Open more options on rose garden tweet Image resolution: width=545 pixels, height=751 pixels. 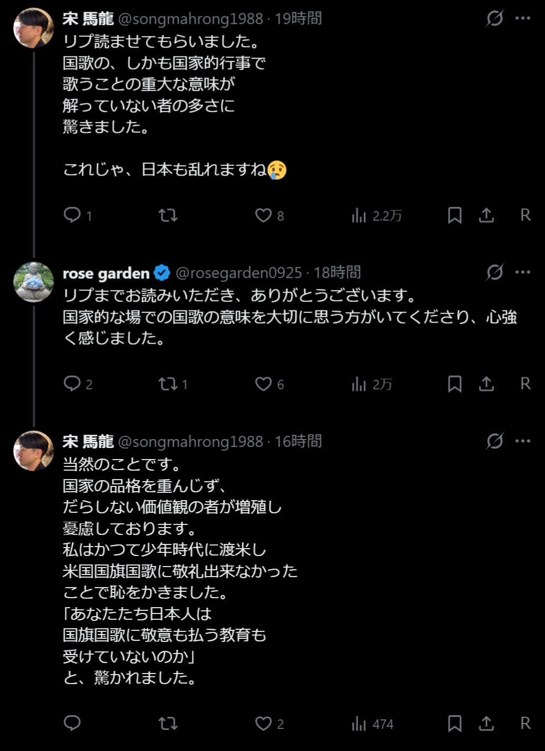pyautogui.click(x=522, y=272)
